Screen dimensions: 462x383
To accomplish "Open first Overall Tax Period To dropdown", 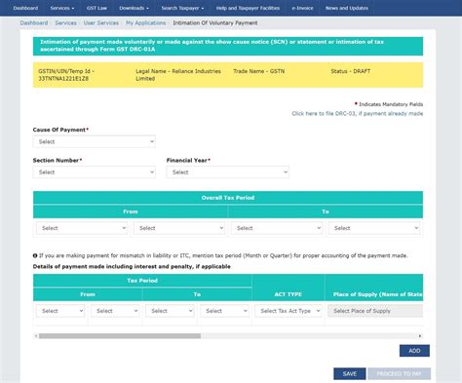I will [277, 228].
